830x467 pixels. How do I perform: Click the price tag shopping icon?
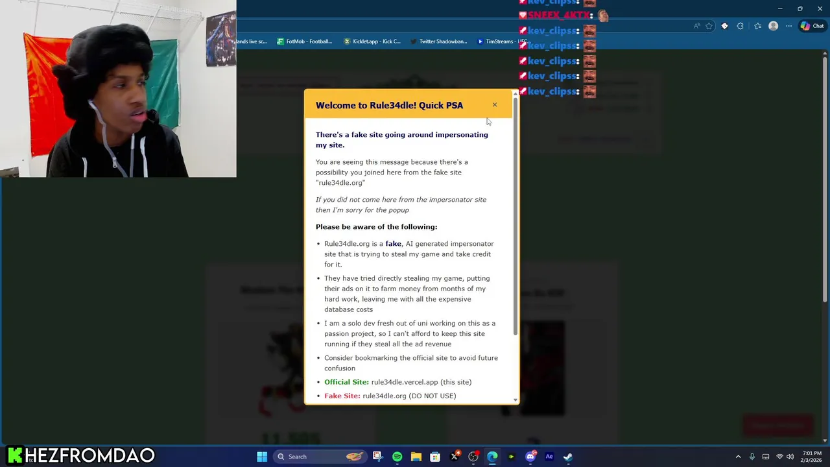tap(724, 26)
